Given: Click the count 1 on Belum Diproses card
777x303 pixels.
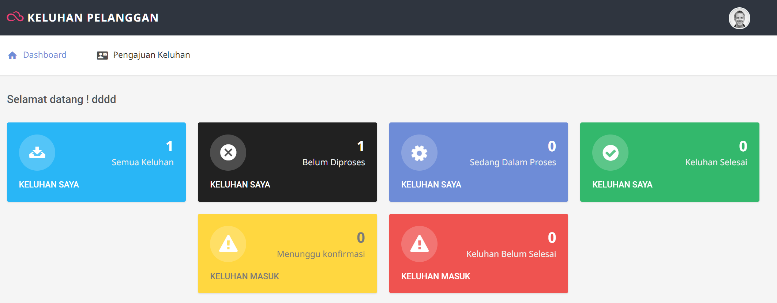Looking at the screenshot, I should click(x=361, y=147).
